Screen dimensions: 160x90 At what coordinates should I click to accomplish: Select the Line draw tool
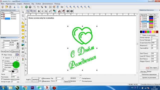(23, 19)
